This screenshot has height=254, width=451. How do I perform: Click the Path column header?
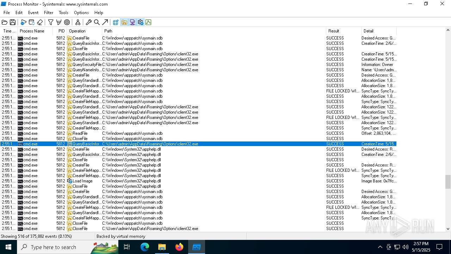214,31
